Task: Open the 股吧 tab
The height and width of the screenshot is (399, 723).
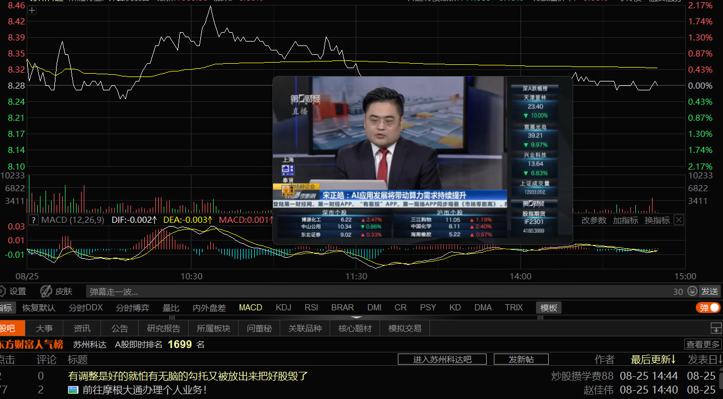Action: (x=12, y=328)
